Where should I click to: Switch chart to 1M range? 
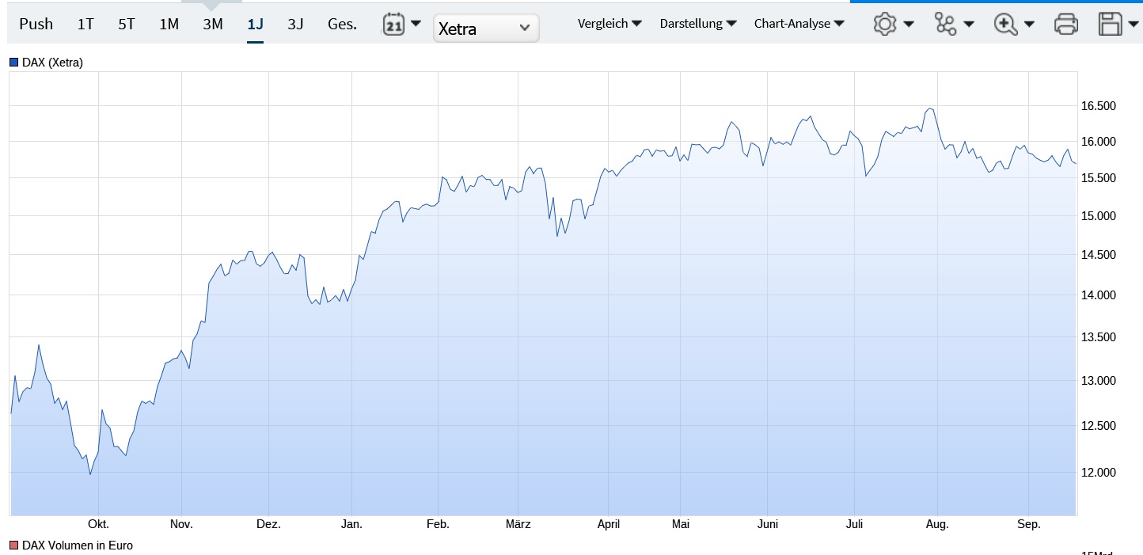[169, 24]
